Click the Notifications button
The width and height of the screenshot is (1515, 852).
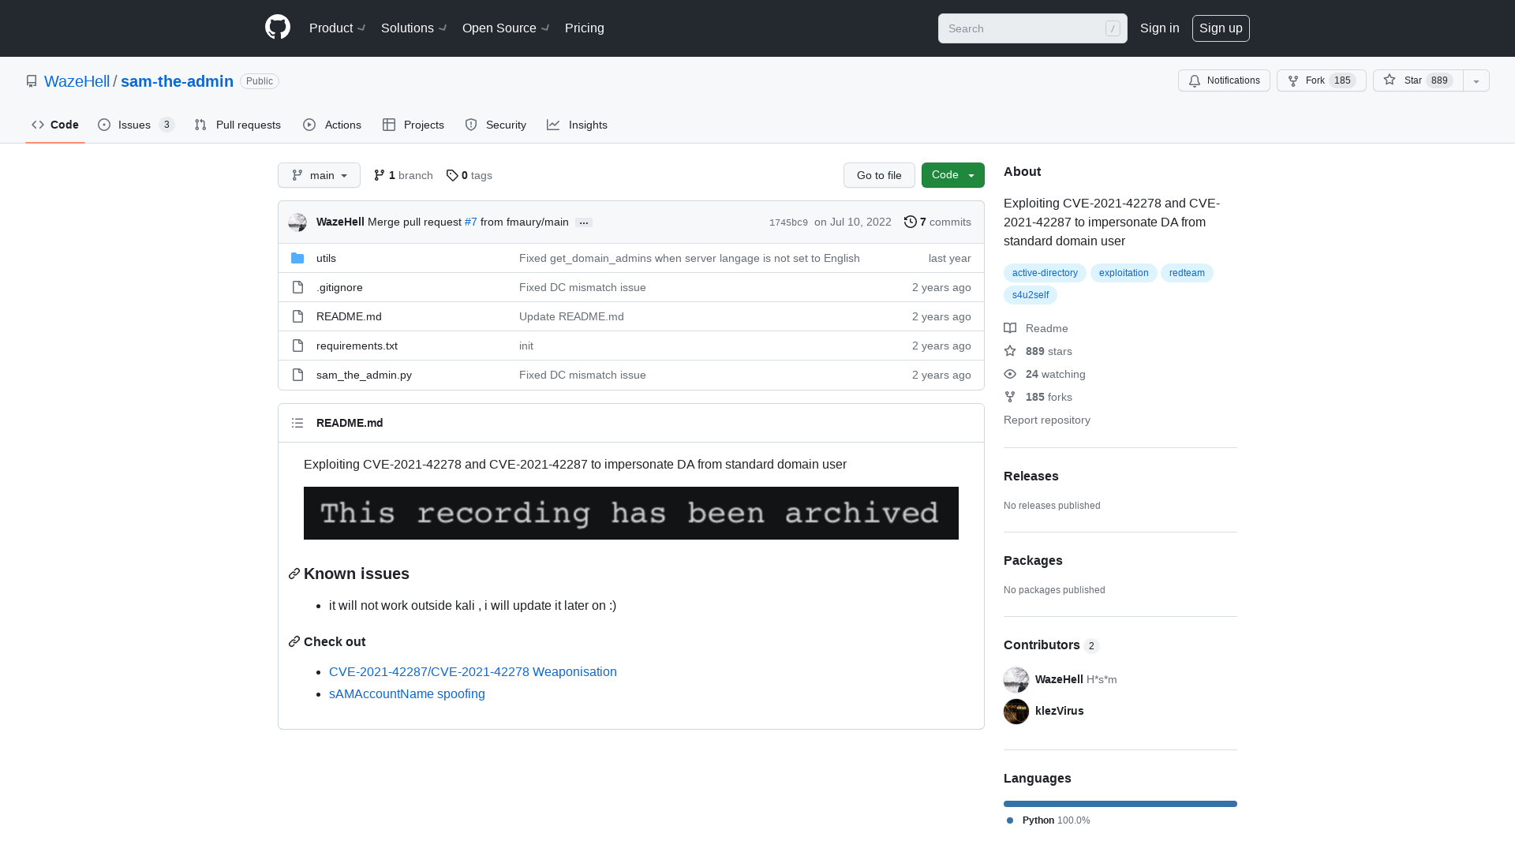(1224, 80)
